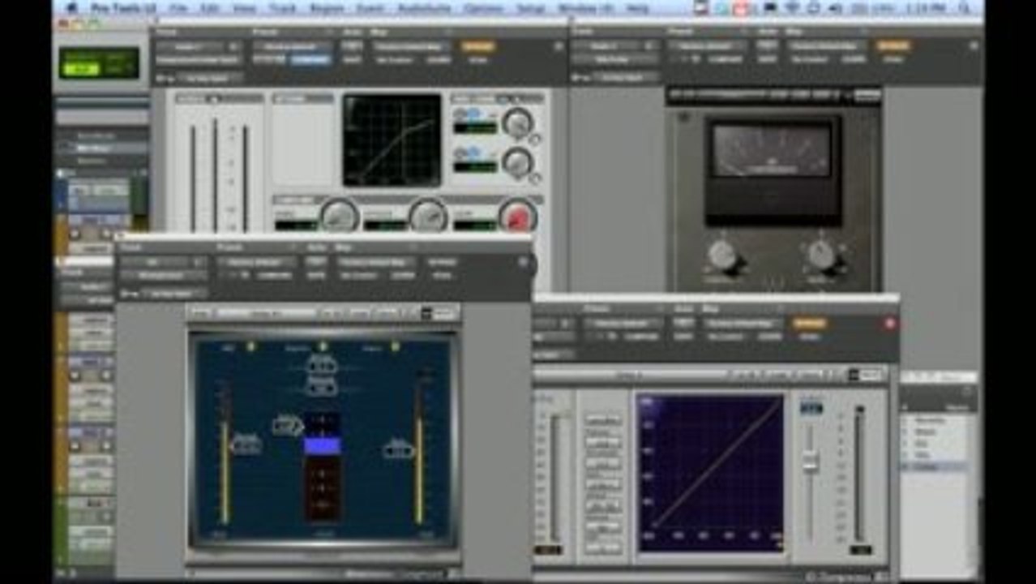Click the top handle marker in blue plug-in display
The width and height of the screenshot is (1036, 584).
pos(322,365)
